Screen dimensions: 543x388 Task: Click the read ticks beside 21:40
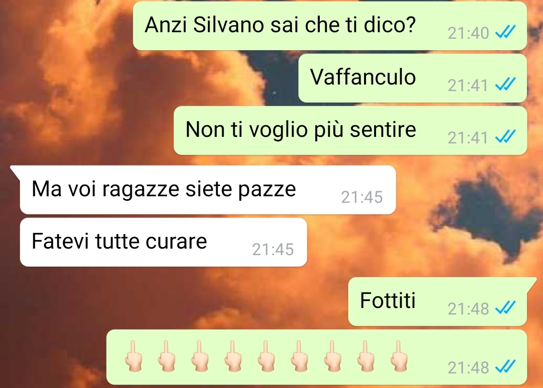point(506,32)
